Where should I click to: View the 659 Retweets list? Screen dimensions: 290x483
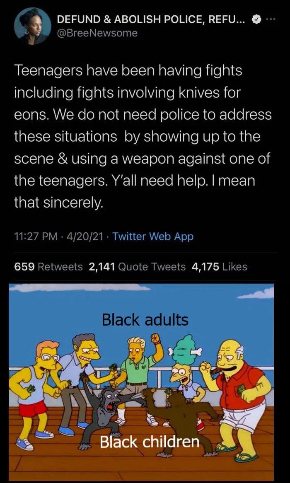[x=49, y=266]
